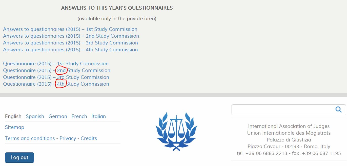
Task: Open Questionnaire (2015) 4th Study Commission link
Action: pyautogui.click(x=56, y=84)
